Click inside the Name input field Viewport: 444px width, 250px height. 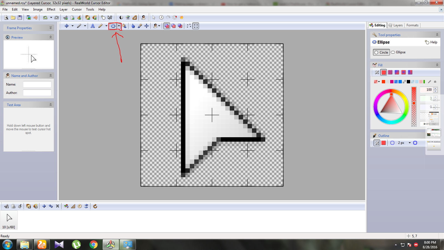[x=37, y=84]
